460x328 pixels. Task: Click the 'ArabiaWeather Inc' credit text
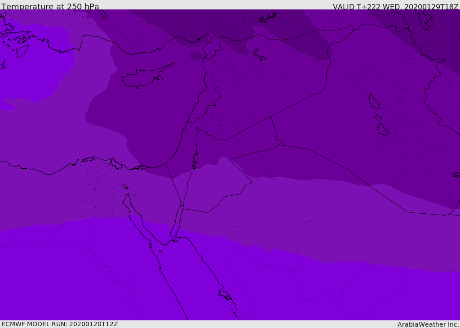[x=428, y=324]
